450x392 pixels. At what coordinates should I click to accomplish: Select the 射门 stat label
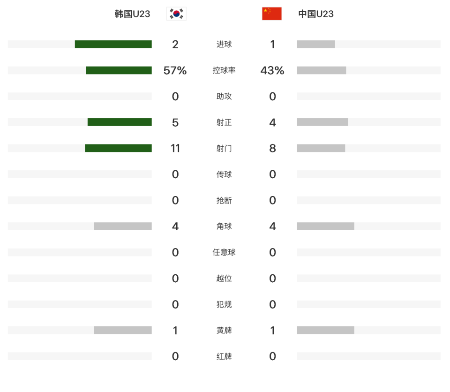[224, 149]
